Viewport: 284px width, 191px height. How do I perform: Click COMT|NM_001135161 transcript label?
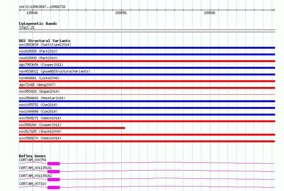35,168
